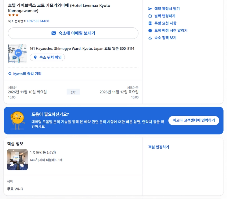Screen dimensions: 227x199
Task: Select 도착 예정 시간 알리기
Action: coord(171,31)
